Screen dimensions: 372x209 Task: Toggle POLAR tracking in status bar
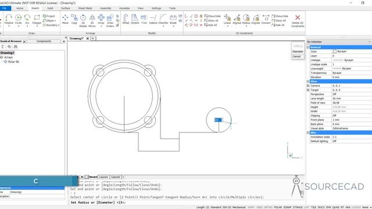coord(278,207)
